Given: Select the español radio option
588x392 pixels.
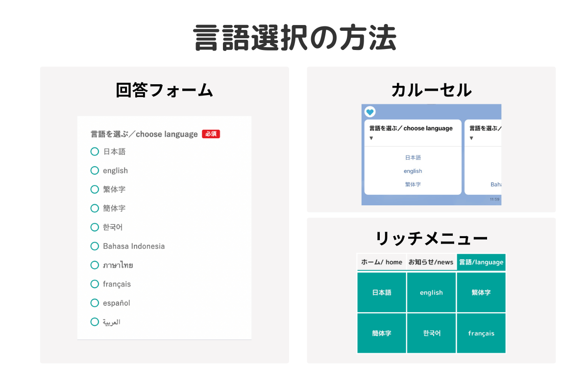Looking at the screenshot, I should point(95,303).
